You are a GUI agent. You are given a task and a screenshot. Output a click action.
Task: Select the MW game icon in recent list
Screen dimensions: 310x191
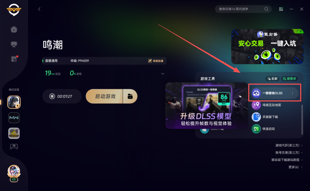tap(14, 118)
